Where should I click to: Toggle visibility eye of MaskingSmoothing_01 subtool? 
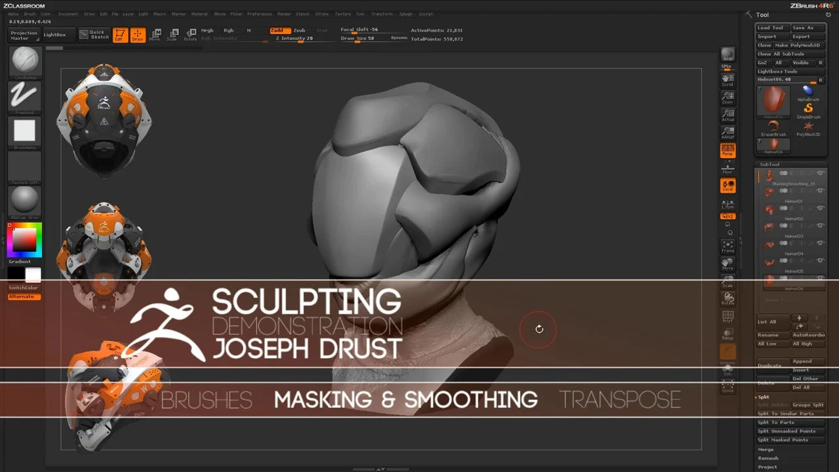[x=820, y=172]
